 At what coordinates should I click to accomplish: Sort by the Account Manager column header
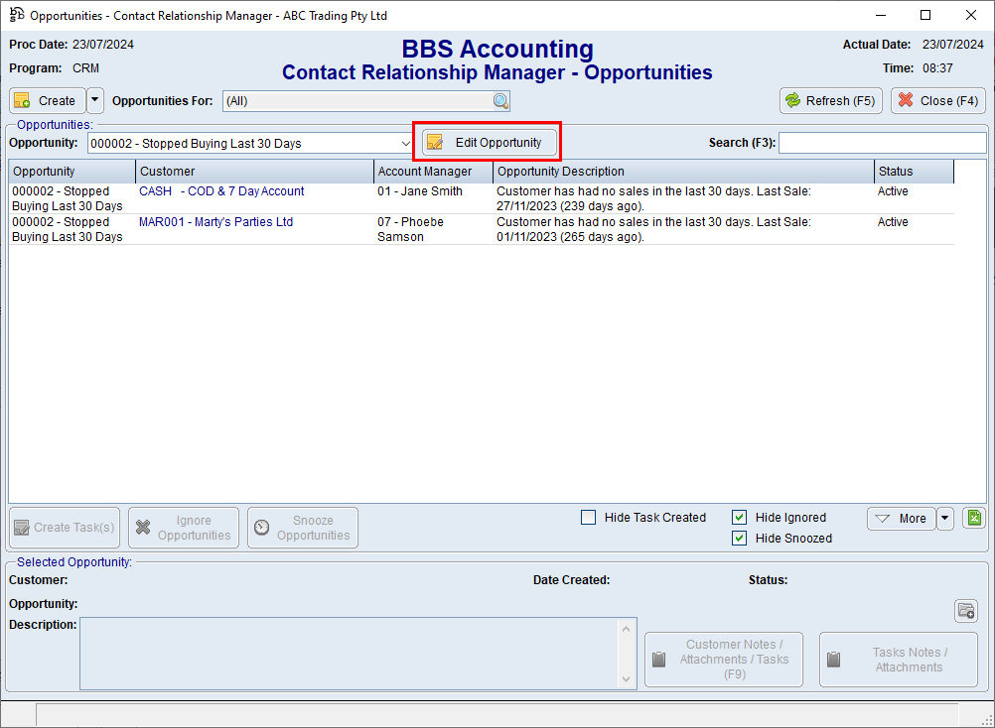(433, 172)
